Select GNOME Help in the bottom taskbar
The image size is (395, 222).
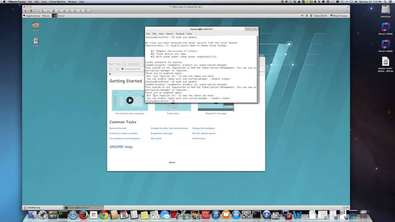point(34,208)
